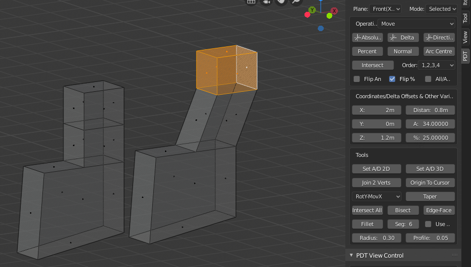Switch between perspective and orthographic grid view
Viewport: 471px width, 267px height.
(251, 1)
